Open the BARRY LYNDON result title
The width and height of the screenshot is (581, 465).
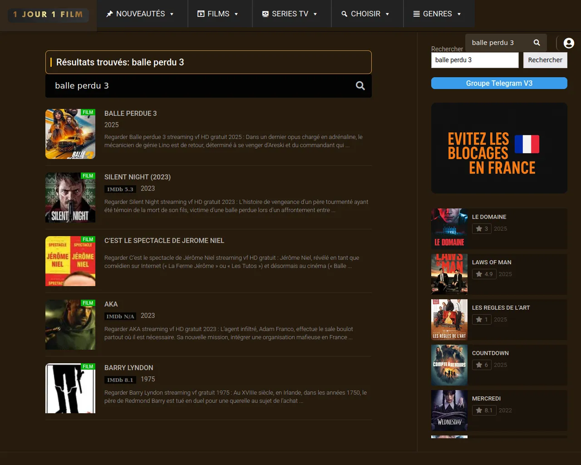pyautogui.click(x=129, y=368)
